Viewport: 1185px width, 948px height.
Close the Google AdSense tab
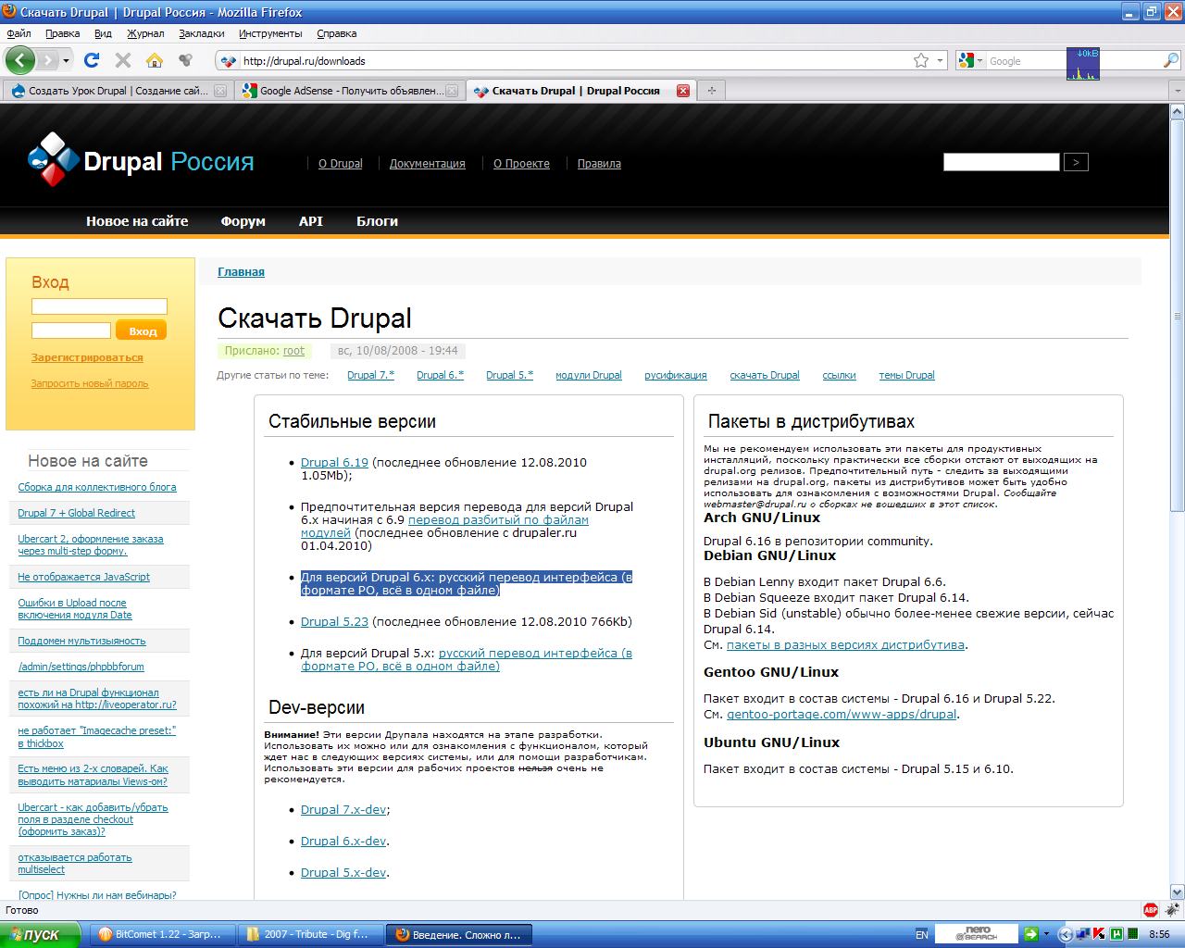click(x=452, y=91)
